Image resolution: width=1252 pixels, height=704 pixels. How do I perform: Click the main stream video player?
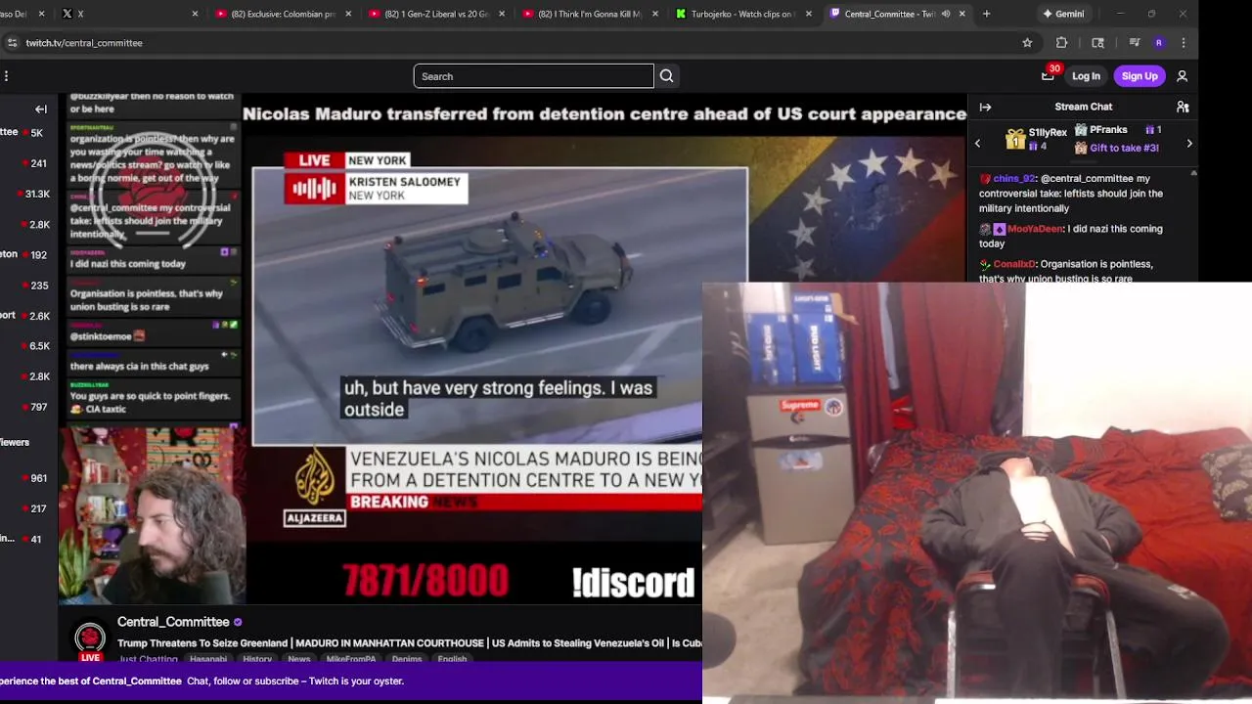[514, 347]
